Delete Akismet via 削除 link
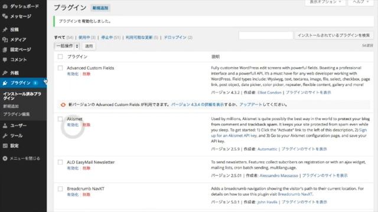 [x=86, y=125]
